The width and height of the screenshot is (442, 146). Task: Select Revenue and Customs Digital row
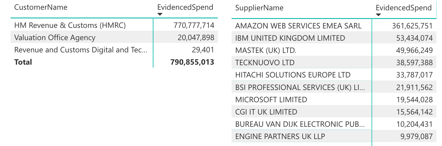[x=81, y=50]
